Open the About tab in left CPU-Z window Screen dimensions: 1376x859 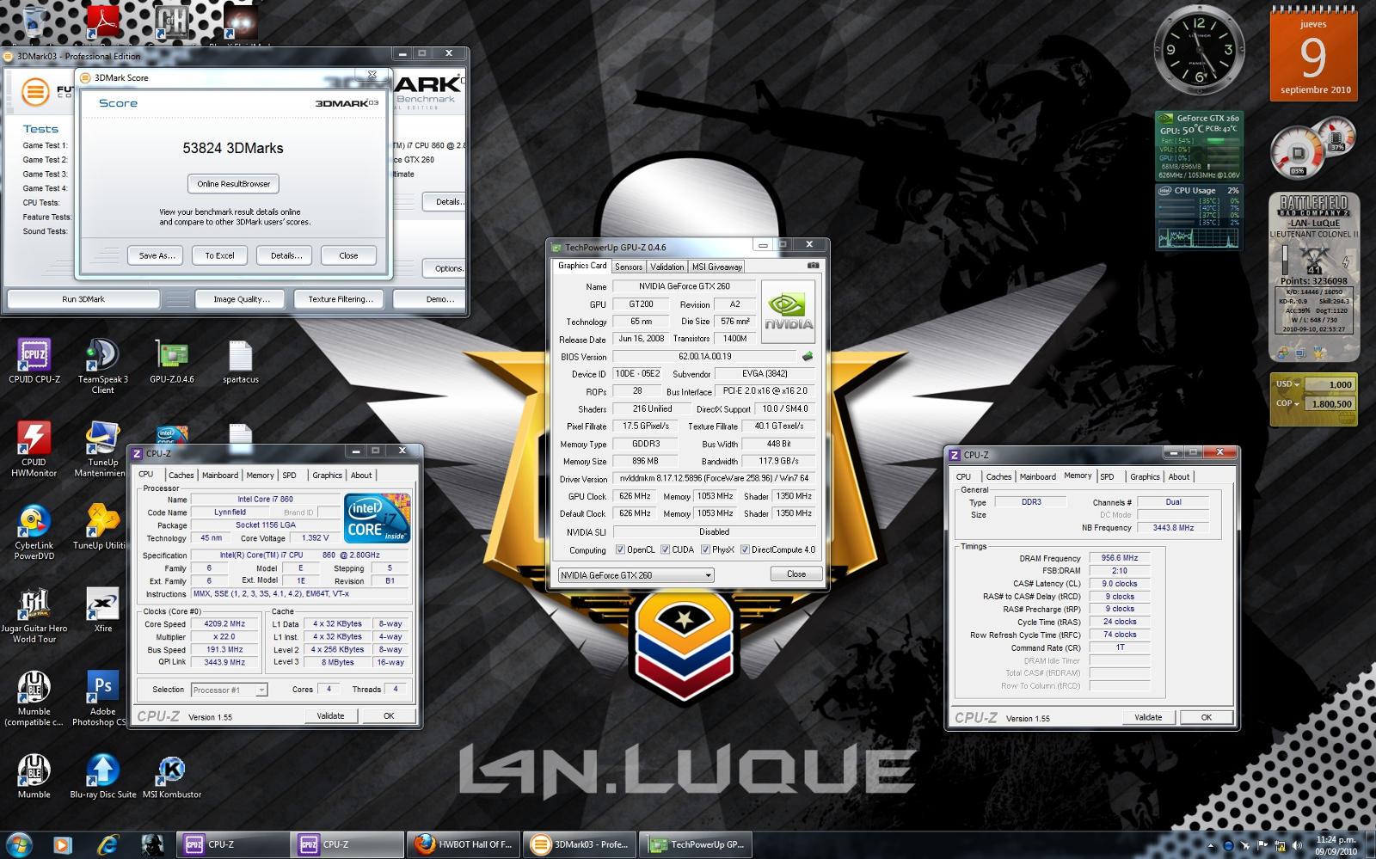click(361, 475)
